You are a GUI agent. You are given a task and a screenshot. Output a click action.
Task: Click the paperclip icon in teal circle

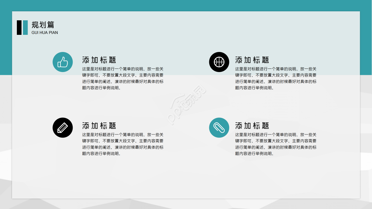point(219,127)
